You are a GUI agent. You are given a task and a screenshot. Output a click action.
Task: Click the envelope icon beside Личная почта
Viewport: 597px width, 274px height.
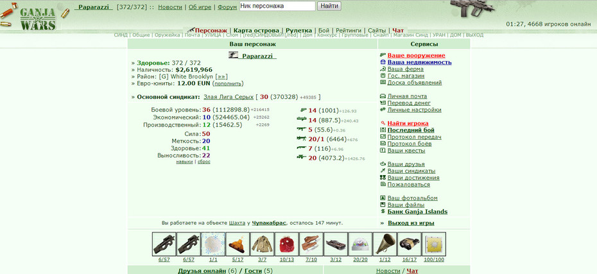click(383, 96)
